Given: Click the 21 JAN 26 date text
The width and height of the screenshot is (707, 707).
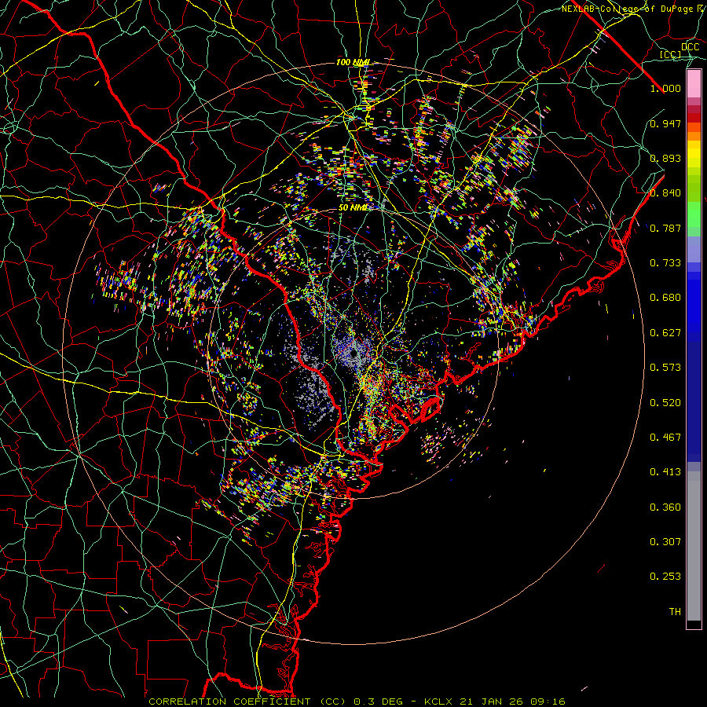Looking at the screenshot, I should click(490, 702).
